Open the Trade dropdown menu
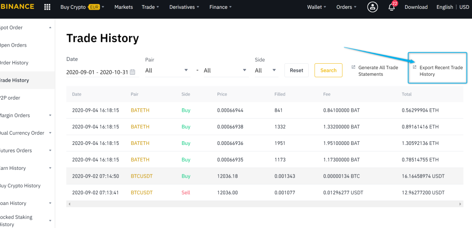 point(151,7)
